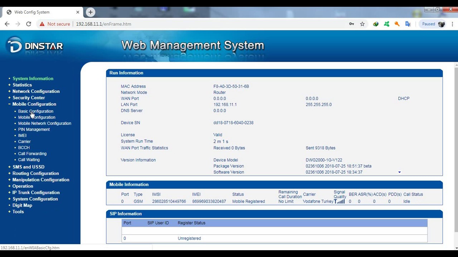This screenshot has width=458, height=257.
Task: Expand the System Configuration menu
Action: pyautogui.click(x=35, y=199)
